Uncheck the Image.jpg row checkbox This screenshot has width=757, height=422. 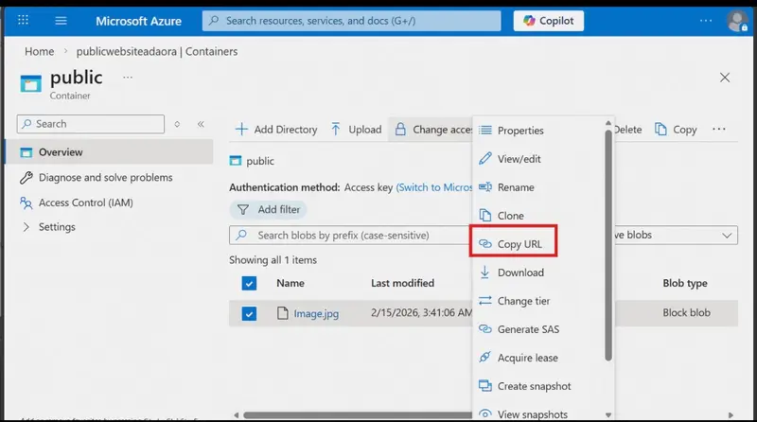click(x=249, y=314)
